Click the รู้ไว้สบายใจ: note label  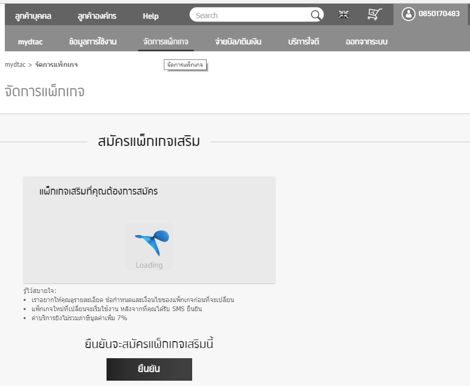coord(40,291)
